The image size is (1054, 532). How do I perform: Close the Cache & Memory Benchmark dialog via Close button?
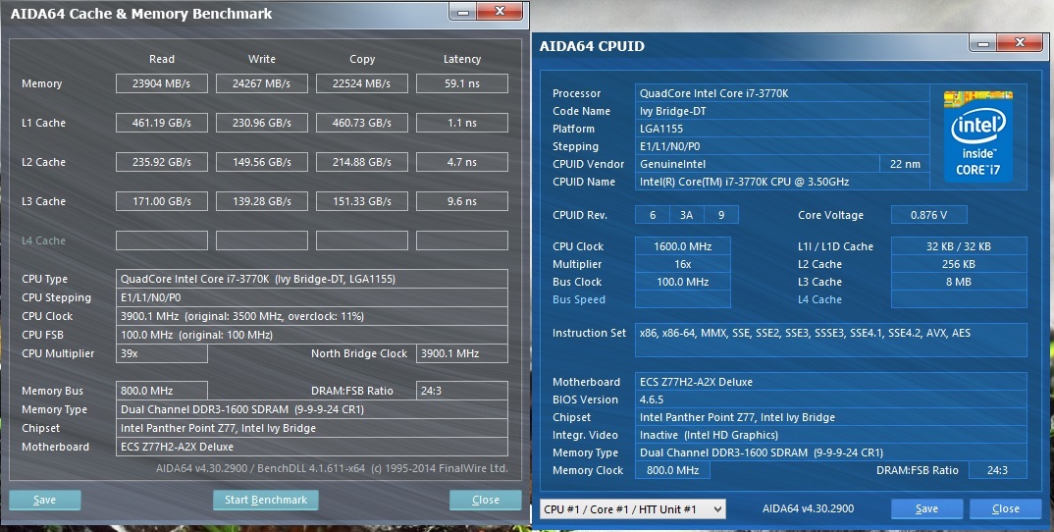click(x=486, y=500)
